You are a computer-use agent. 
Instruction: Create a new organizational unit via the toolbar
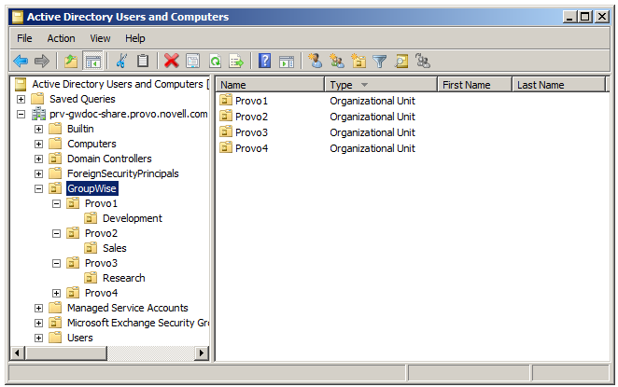point(358,61)
